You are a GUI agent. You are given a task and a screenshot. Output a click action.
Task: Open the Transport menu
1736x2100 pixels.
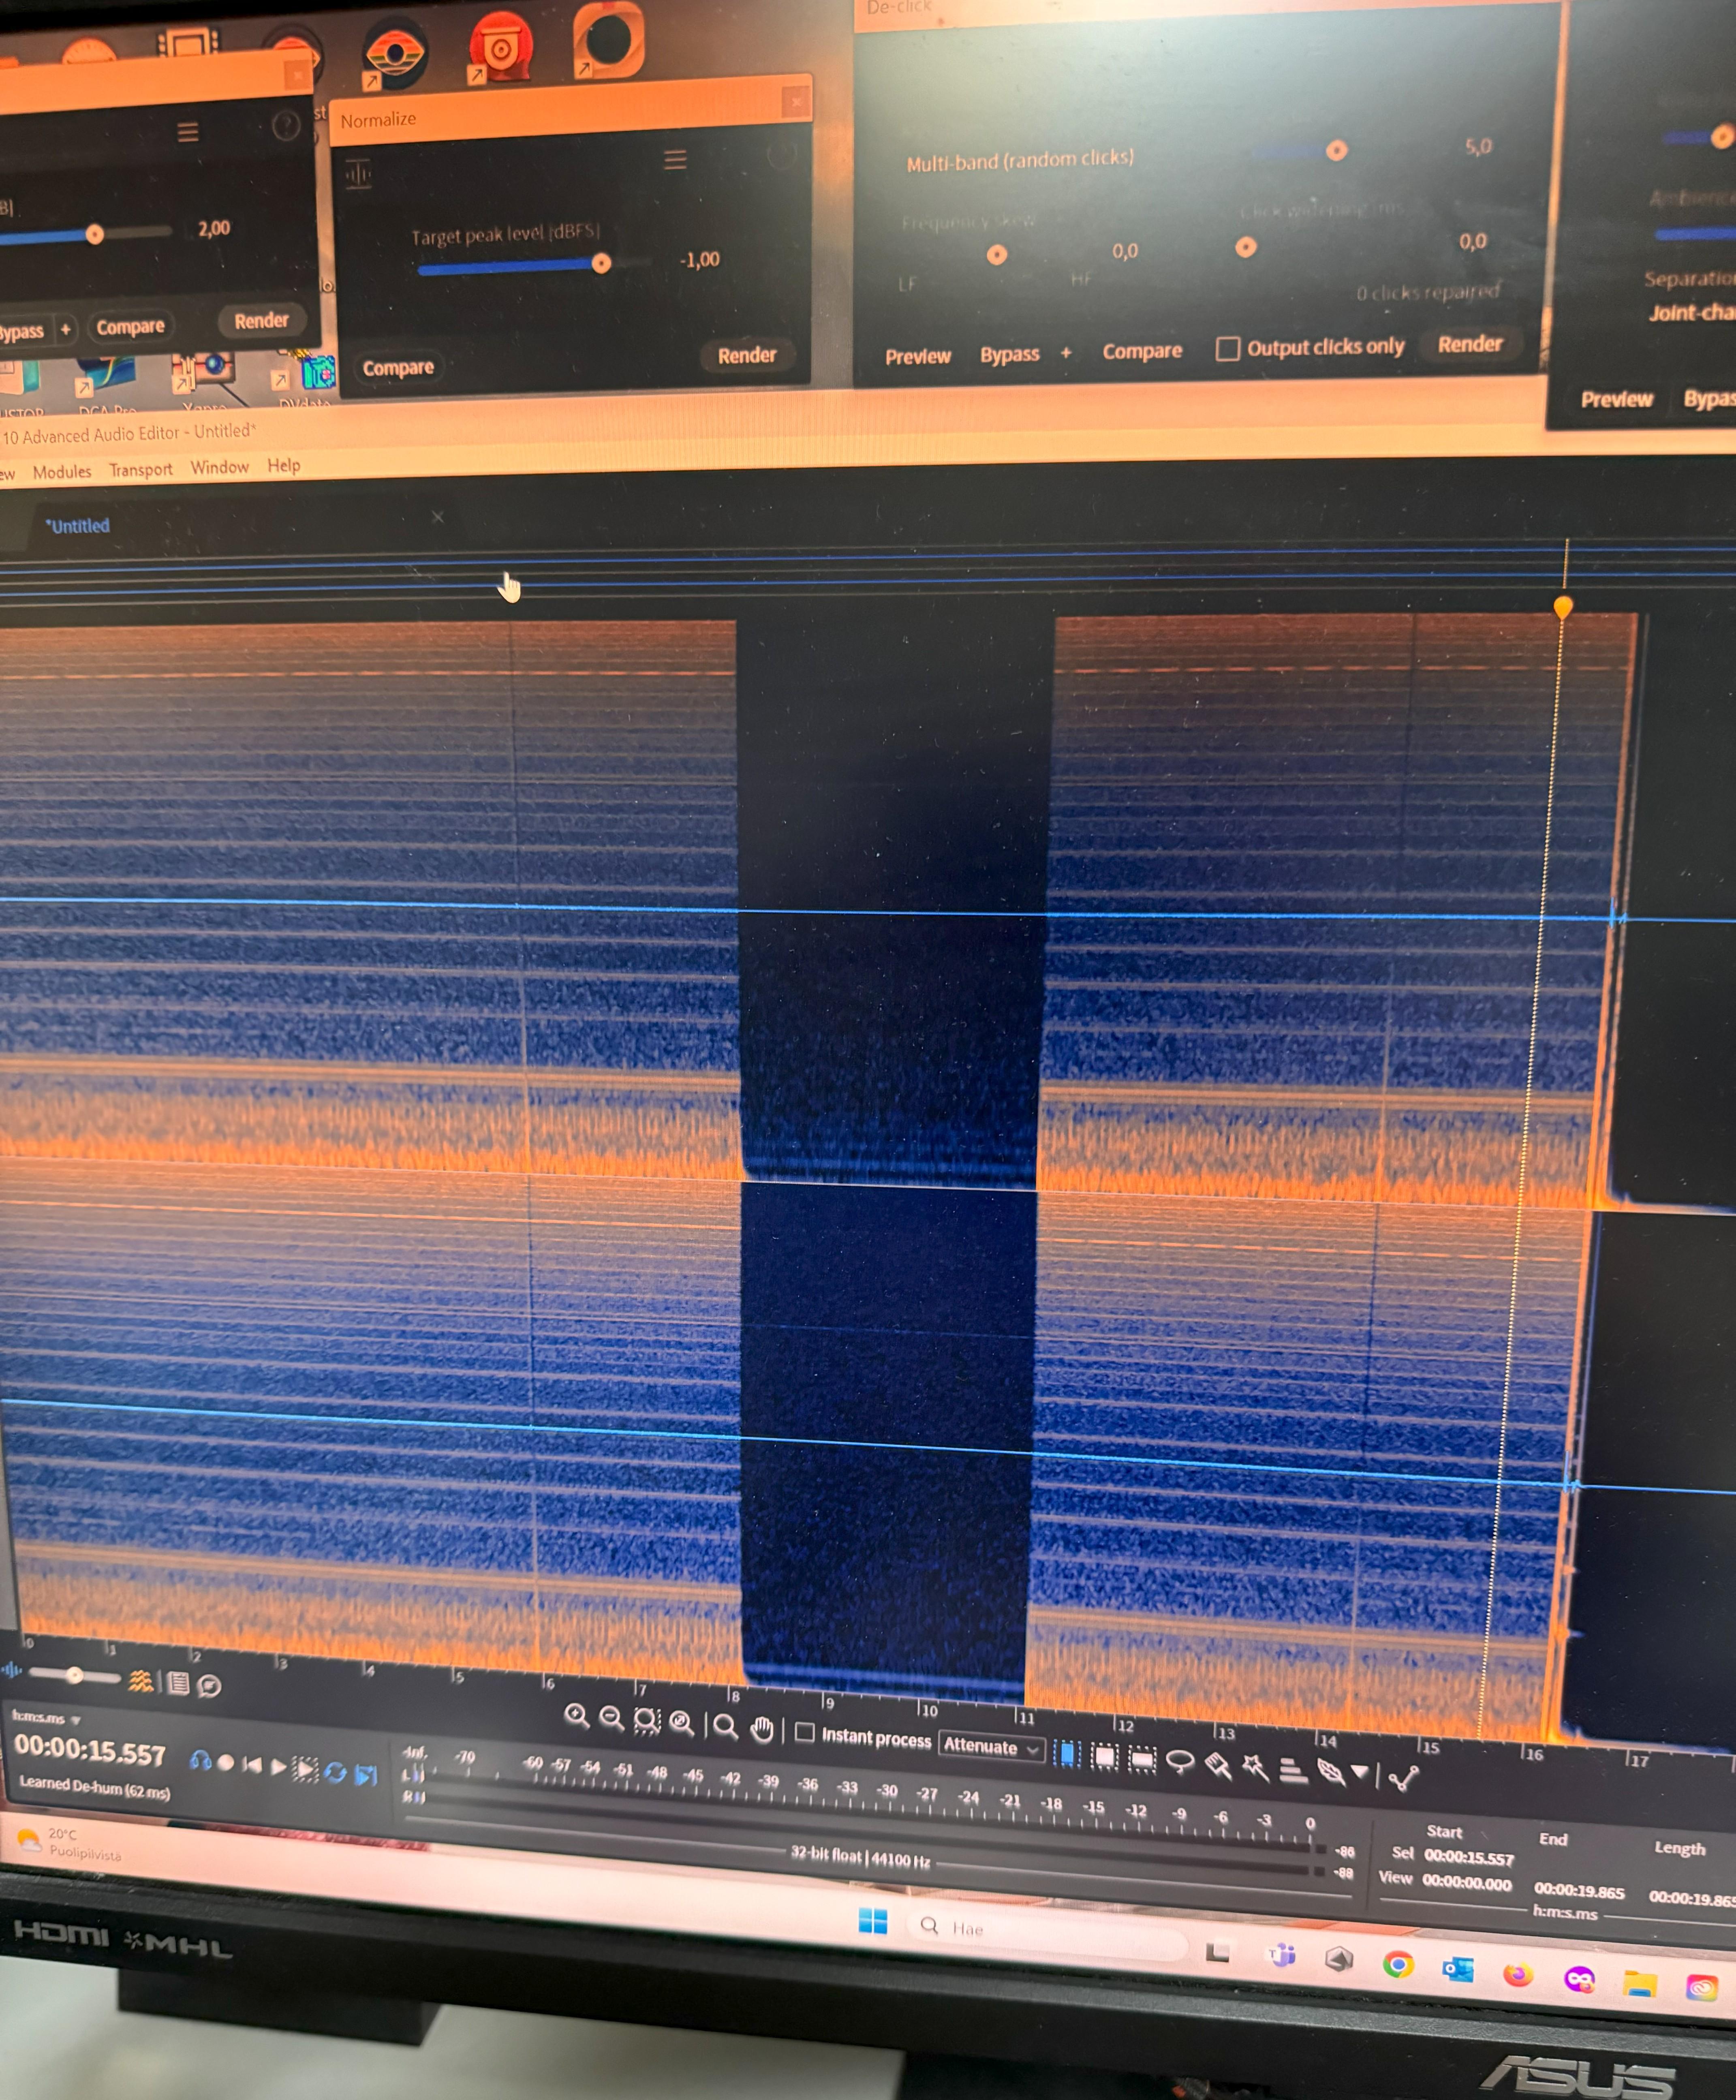coord(141,469)
